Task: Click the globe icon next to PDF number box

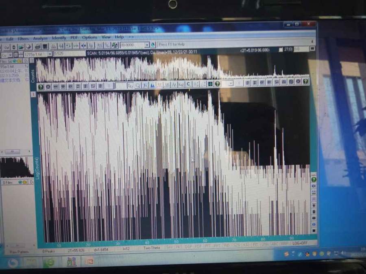Action: [153, 45]
